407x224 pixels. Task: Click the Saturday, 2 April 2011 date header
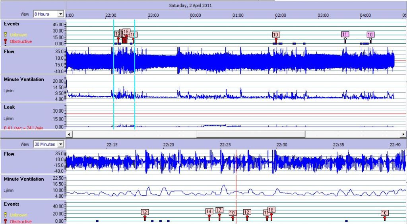tap(190, 6)
